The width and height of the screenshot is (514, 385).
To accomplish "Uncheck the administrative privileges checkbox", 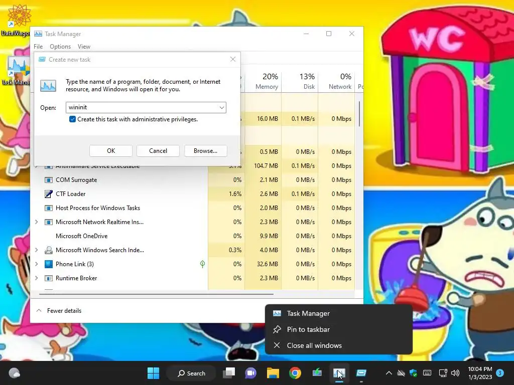I will point(72,119).
